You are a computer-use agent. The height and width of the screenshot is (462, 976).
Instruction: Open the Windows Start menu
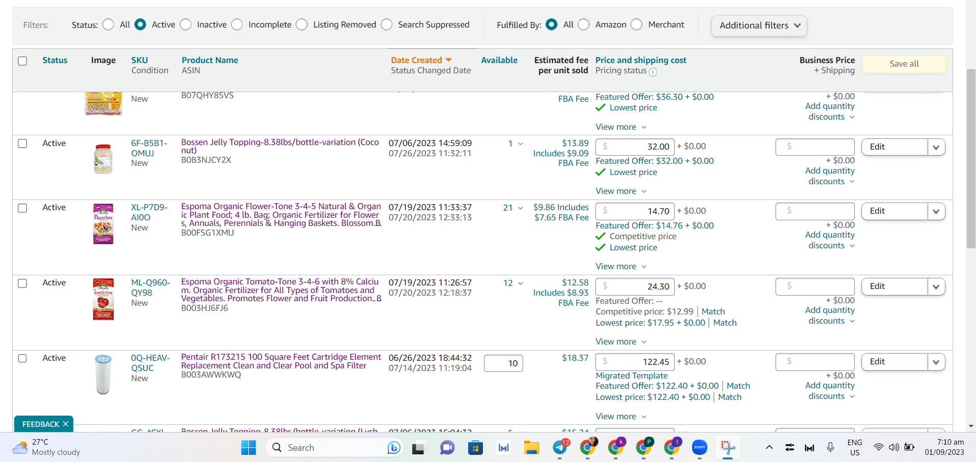(248, 448)
